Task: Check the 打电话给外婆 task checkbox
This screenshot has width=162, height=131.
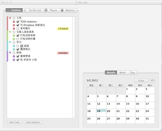Action: [x=18, y=39]
